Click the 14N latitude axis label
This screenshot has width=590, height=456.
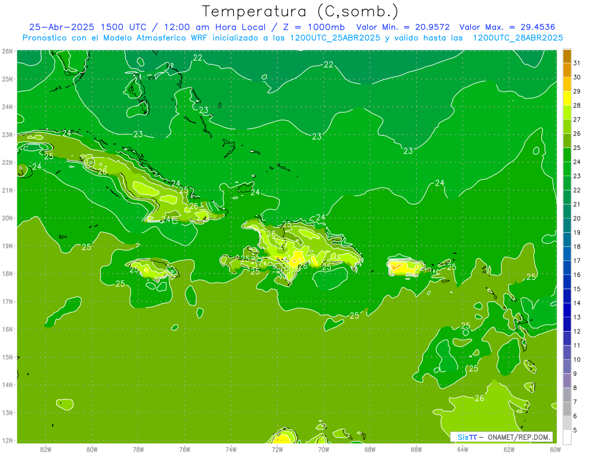click(x=7, y=385)
